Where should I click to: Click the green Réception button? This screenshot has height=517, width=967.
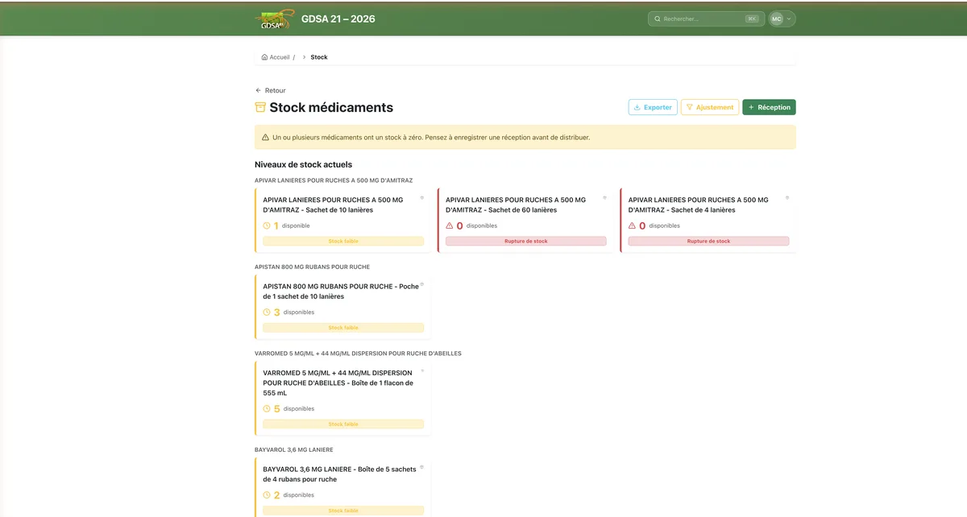pos(769,106)
